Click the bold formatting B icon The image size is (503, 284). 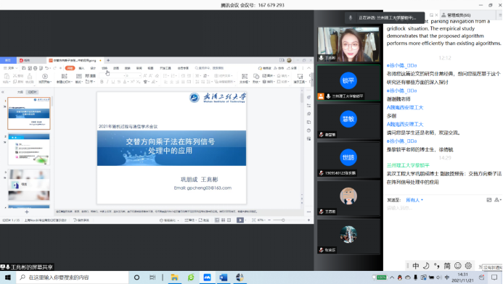click(x=102, y=82)
